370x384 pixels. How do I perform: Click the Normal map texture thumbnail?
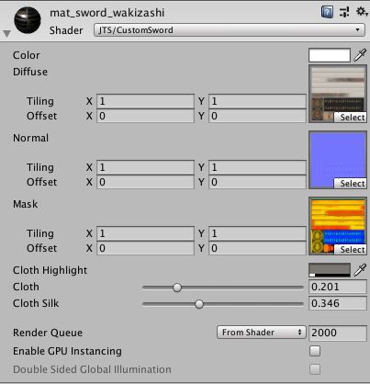click(338, 160)
